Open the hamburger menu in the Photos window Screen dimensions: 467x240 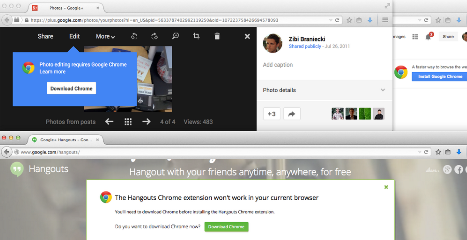tap(385, 20)
